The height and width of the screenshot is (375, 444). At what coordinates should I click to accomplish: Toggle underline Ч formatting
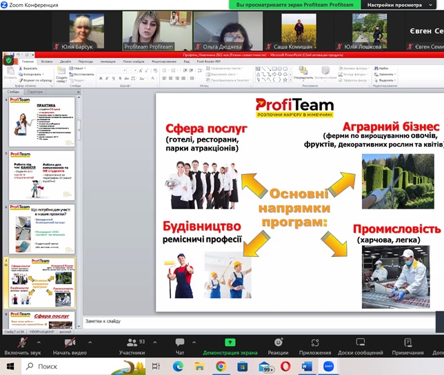[114, 78]
